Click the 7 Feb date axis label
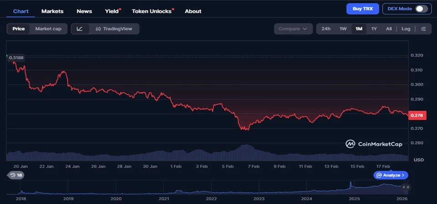 254,166
